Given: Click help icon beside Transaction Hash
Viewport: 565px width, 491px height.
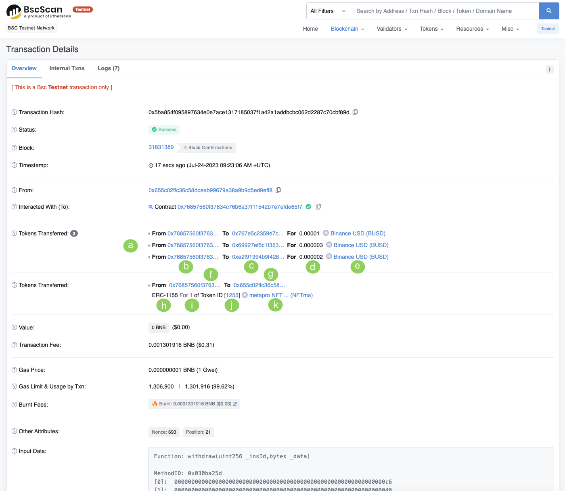Looking at the screenshot, I should pyautogui.click(x=14, y=112).
